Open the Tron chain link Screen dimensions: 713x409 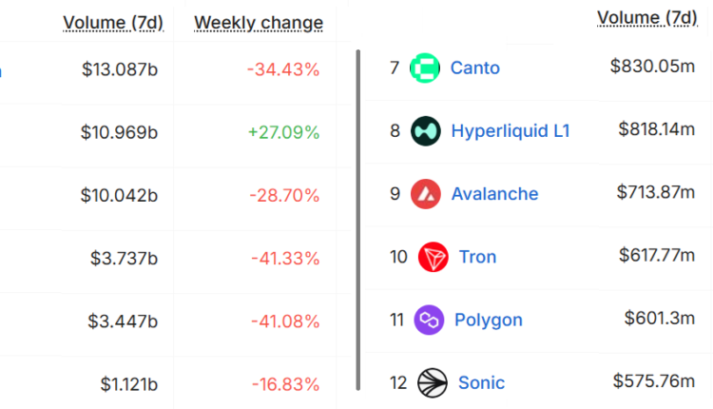click(x=477, y=257)
